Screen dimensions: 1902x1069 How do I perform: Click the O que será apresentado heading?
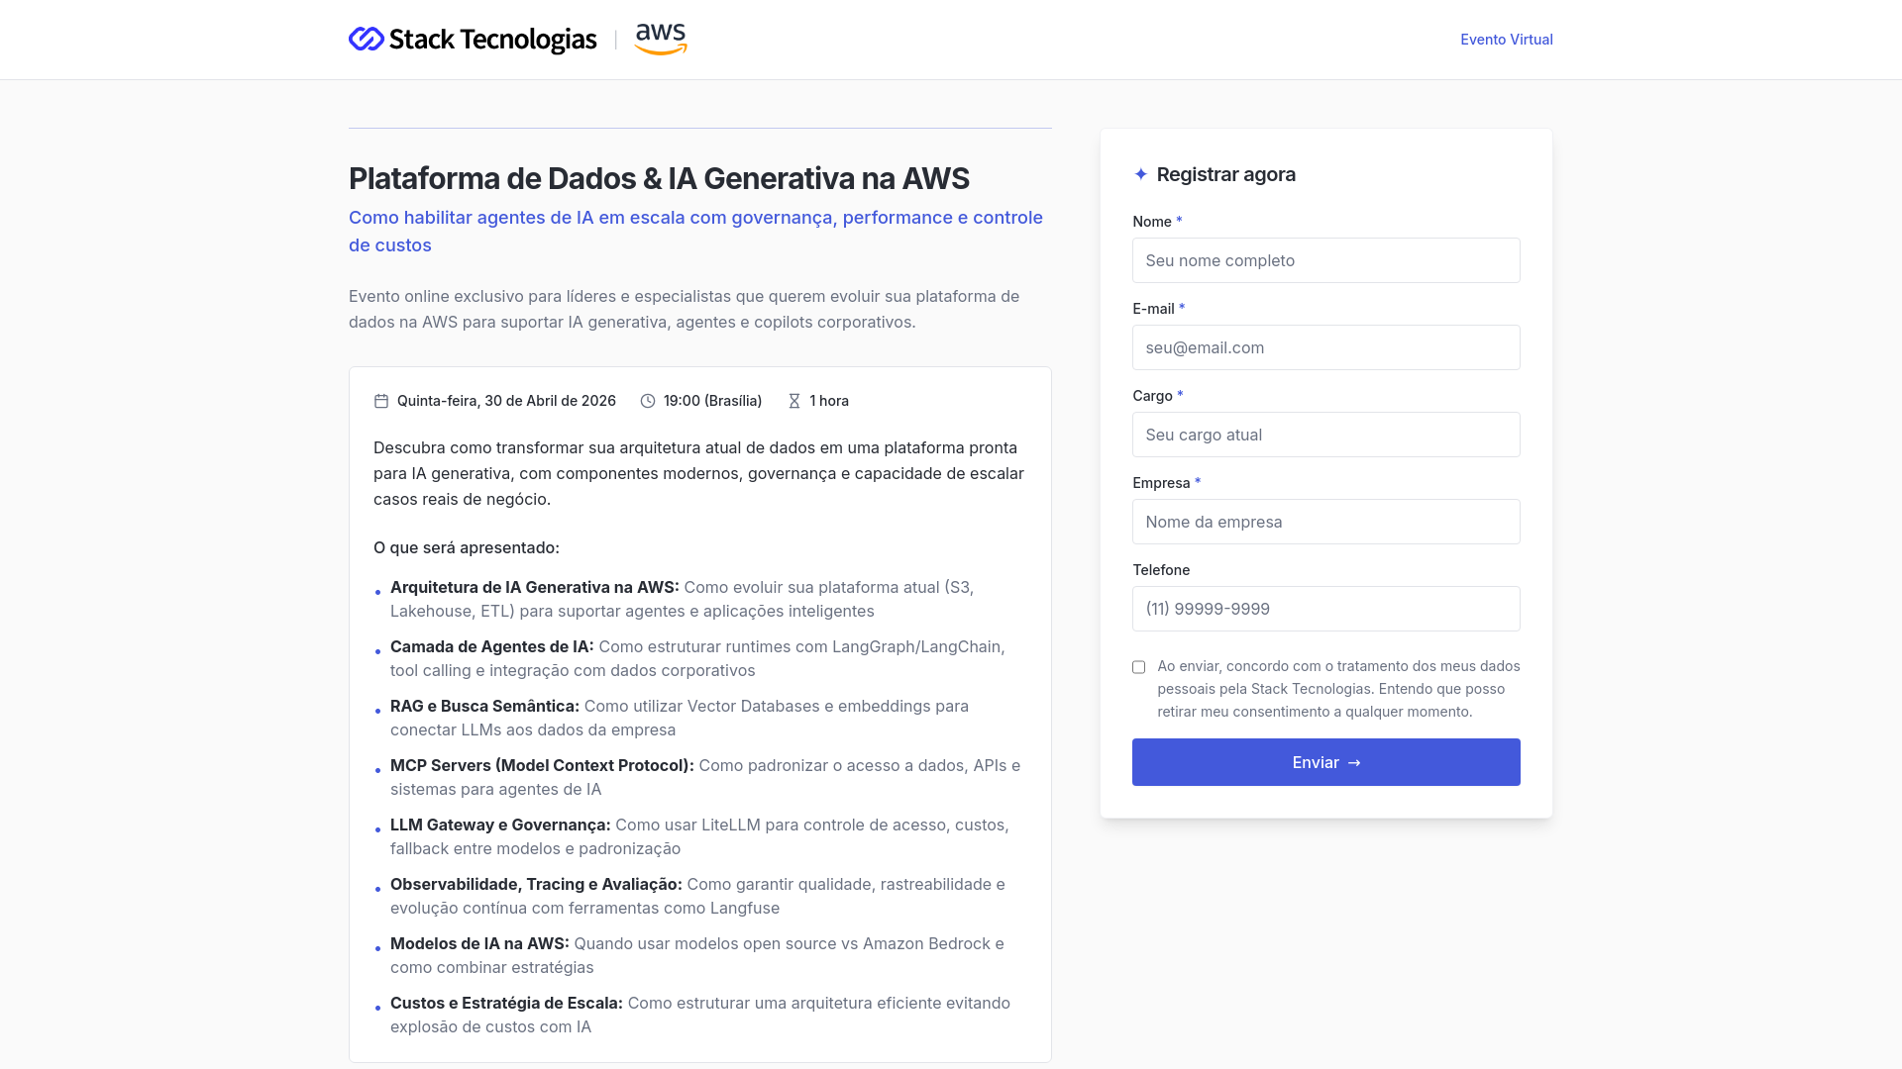tap(467, 547)
